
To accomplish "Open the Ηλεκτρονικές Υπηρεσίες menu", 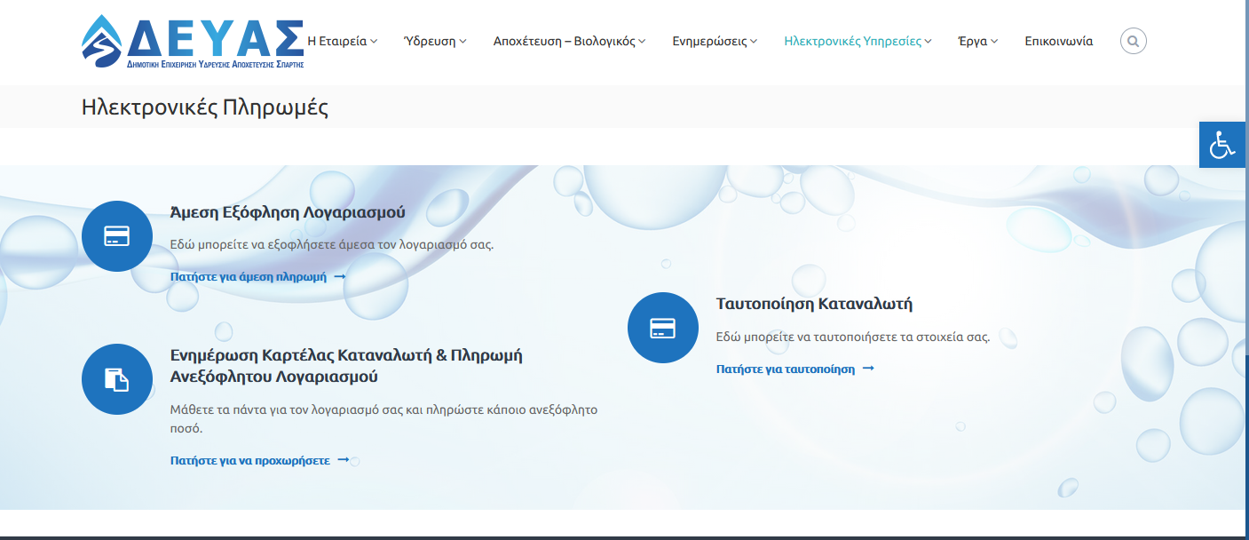I will [858, 42].
